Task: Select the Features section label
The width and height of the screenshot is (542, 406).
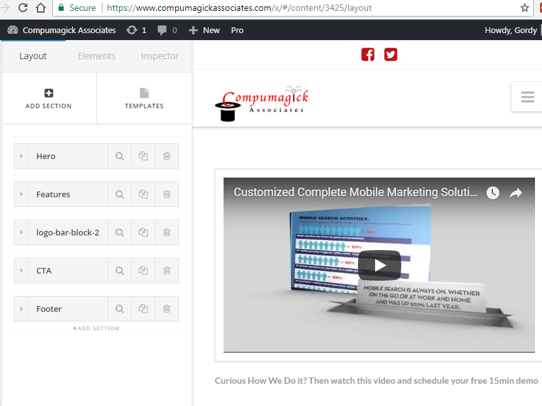Action: 53,194
